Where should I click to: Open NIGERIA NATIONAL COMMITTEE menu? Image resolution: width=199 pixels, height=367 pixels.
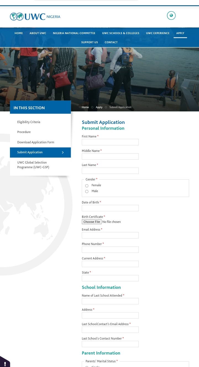(74, 33)
